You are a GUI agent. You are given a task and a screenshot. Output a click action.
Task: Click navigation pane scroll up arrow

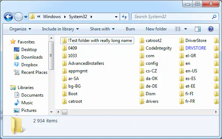tap(51, 38)
